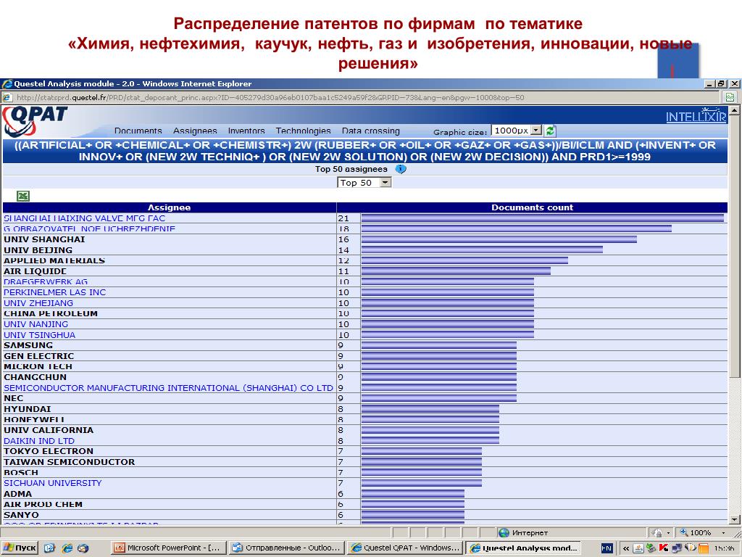Click the Documents count column header
Screen dimensions: 742x557
pyautogui.click(x=532, y=207)
